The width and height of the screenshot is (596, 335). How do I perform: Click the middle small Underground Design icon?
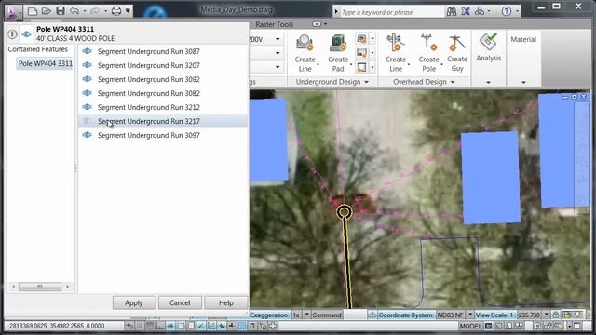pyautogui.click(x=361, y=53)
